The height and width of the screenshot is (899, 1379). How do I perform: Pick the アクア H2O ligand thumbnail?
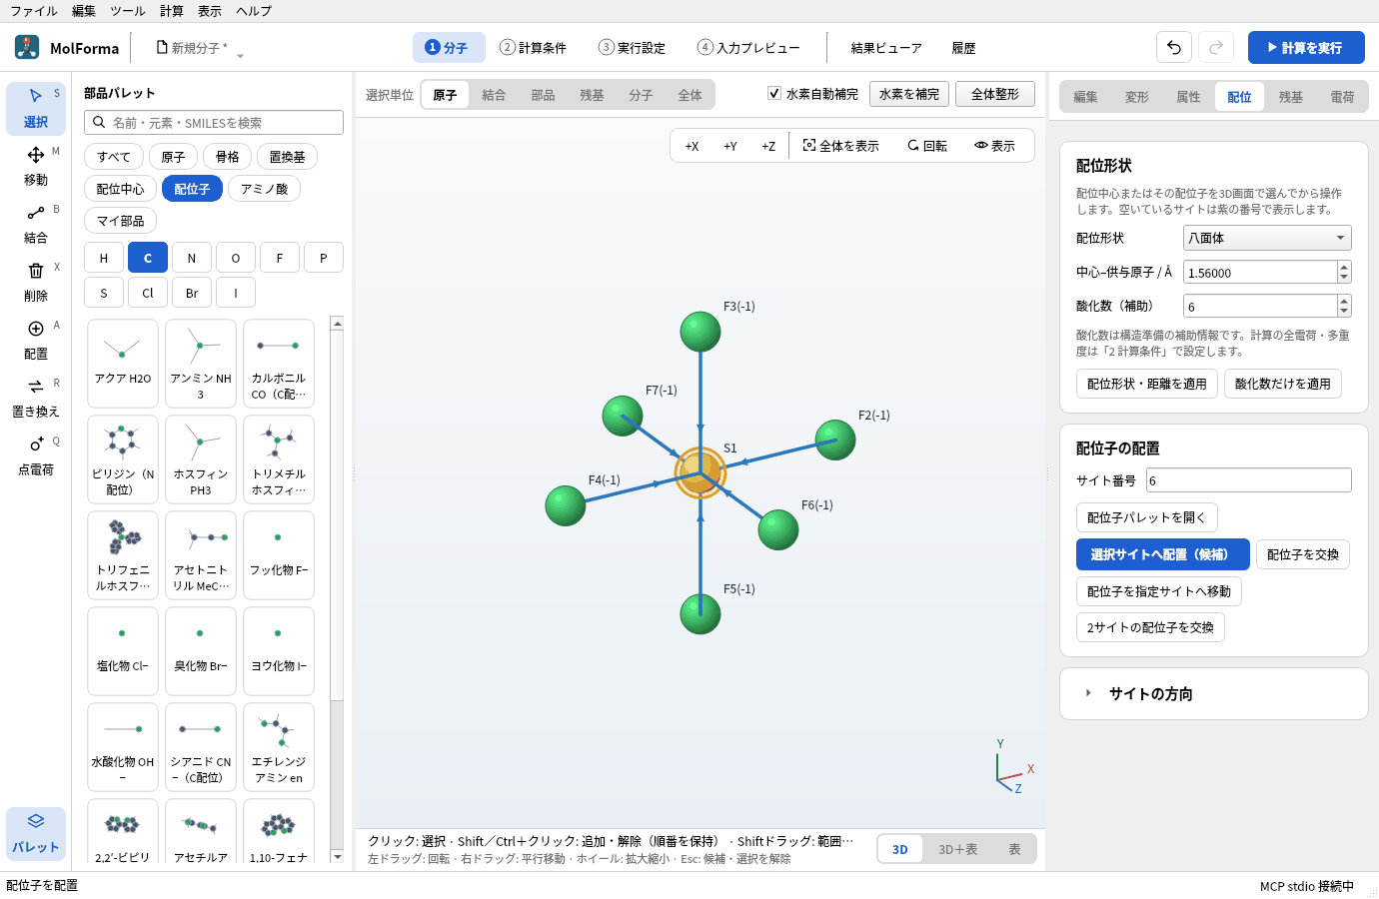click(x=123, y=364)
